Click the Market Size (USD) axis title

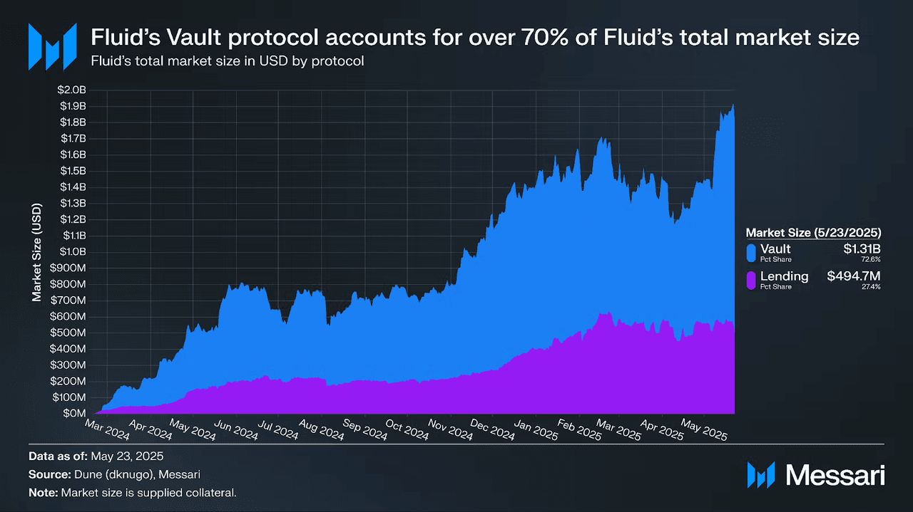coord(36,252)
